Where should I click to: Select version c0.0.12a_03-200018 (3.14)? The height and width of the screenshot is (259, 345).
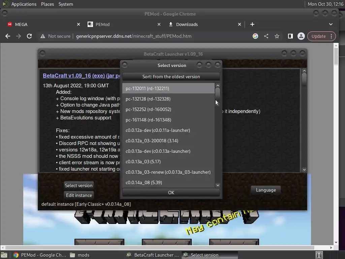tap(168, 141)
